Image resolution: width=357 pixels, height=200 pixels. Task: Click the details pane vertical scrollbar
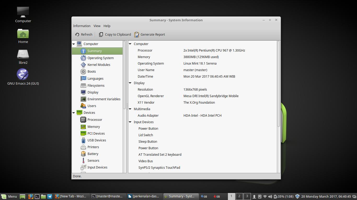pos(279,84)
